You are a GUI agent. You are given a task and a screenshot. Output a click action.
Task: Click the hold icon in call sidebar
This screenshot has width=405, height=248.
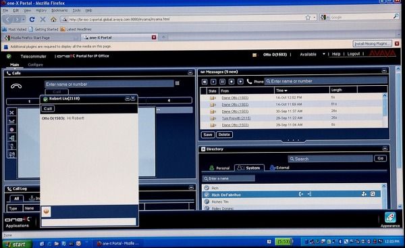(x=11, y=121)
